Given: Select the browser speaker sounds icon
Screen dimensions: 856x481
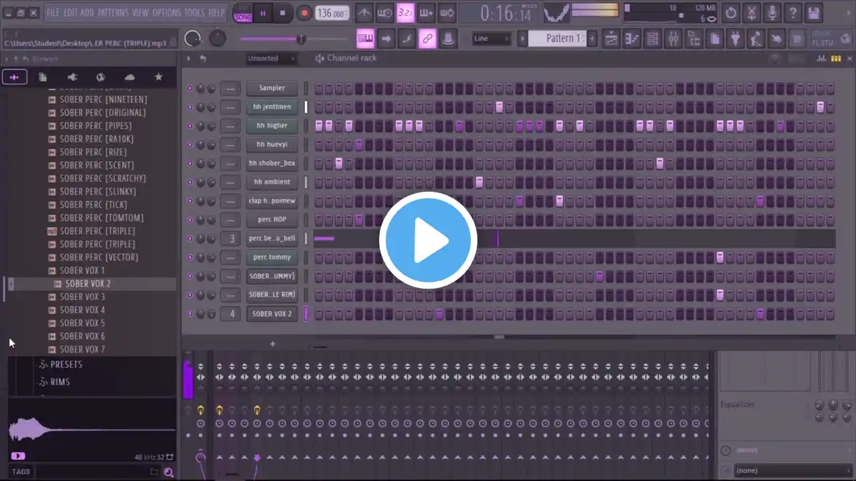Looking at the screenshot, I should click(72, 77).
